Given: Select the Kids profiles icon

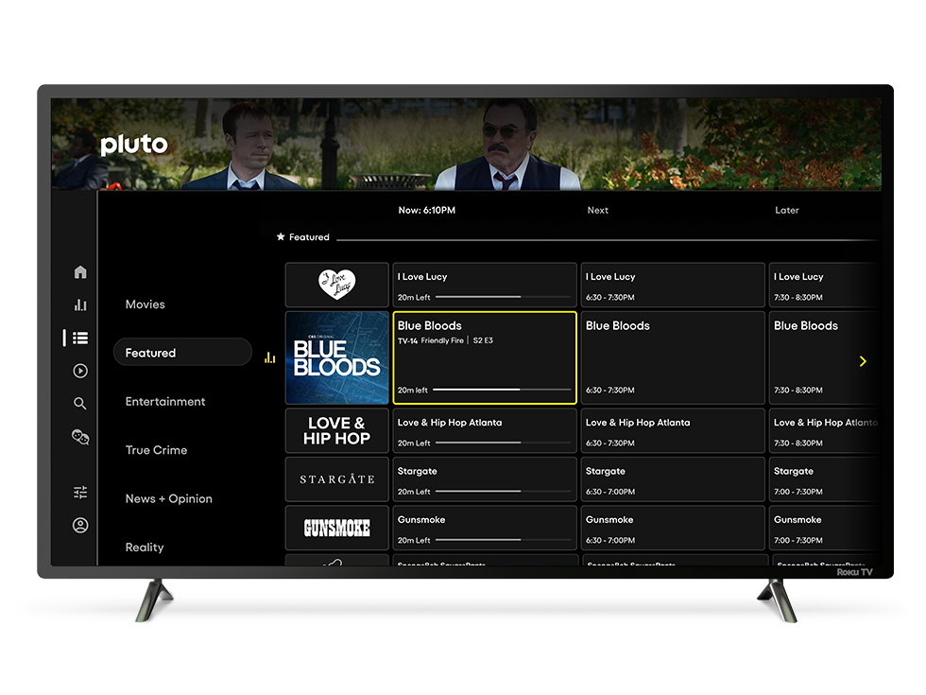Looking at the screenshot, I should [x=79, y=436].
